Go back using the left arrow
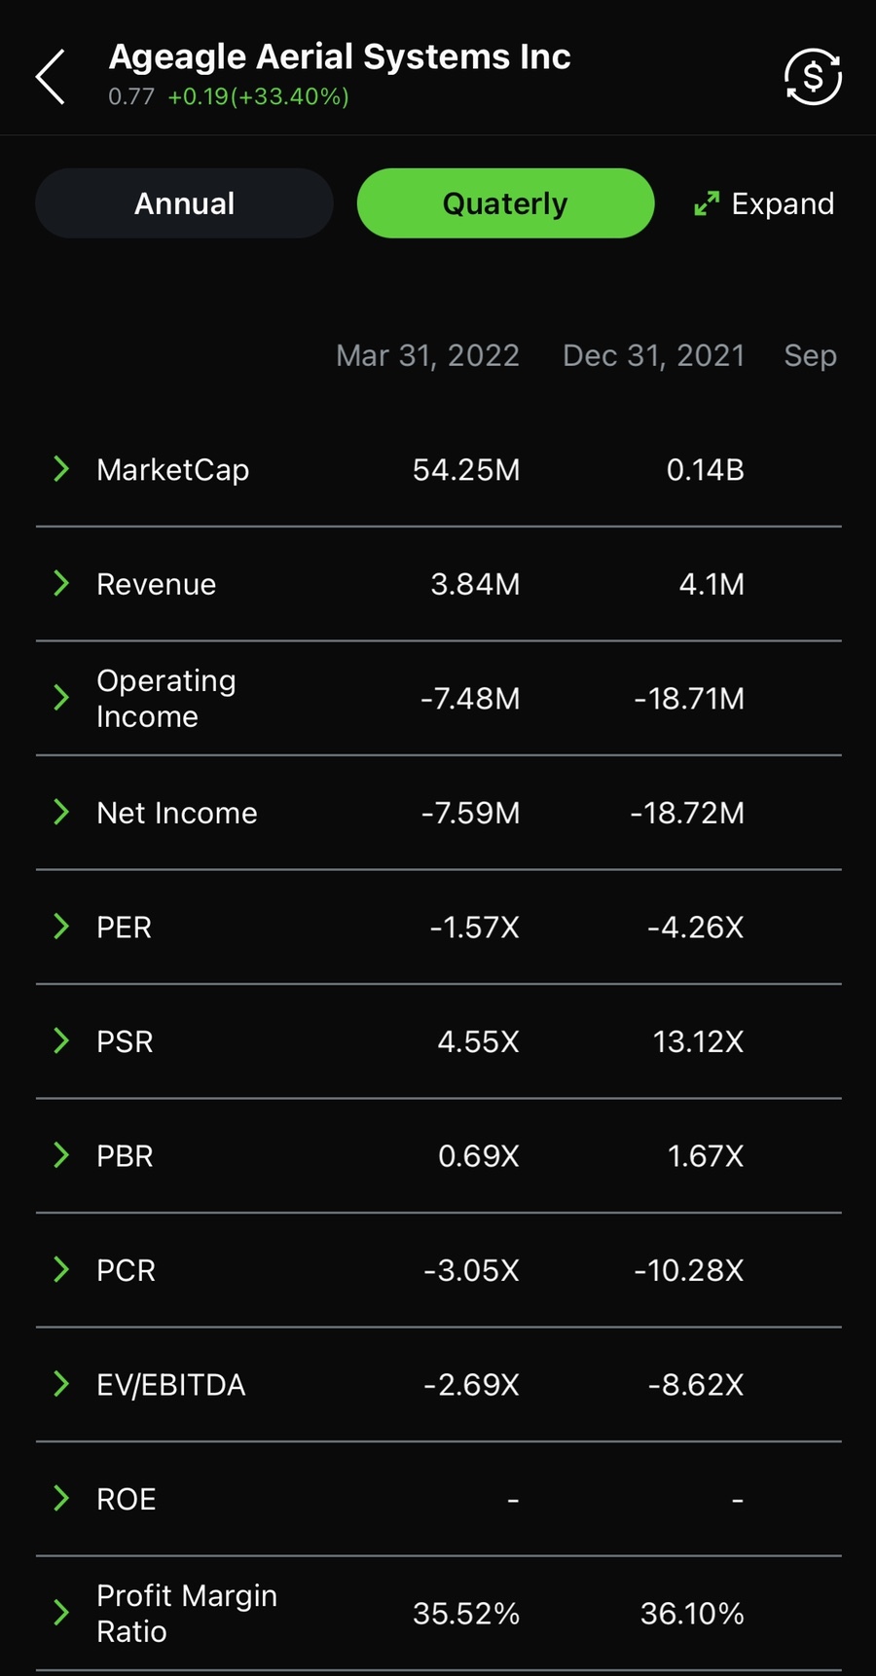Image resolution: width=876 pixels, height=1676 pixels. pos(51,77)
